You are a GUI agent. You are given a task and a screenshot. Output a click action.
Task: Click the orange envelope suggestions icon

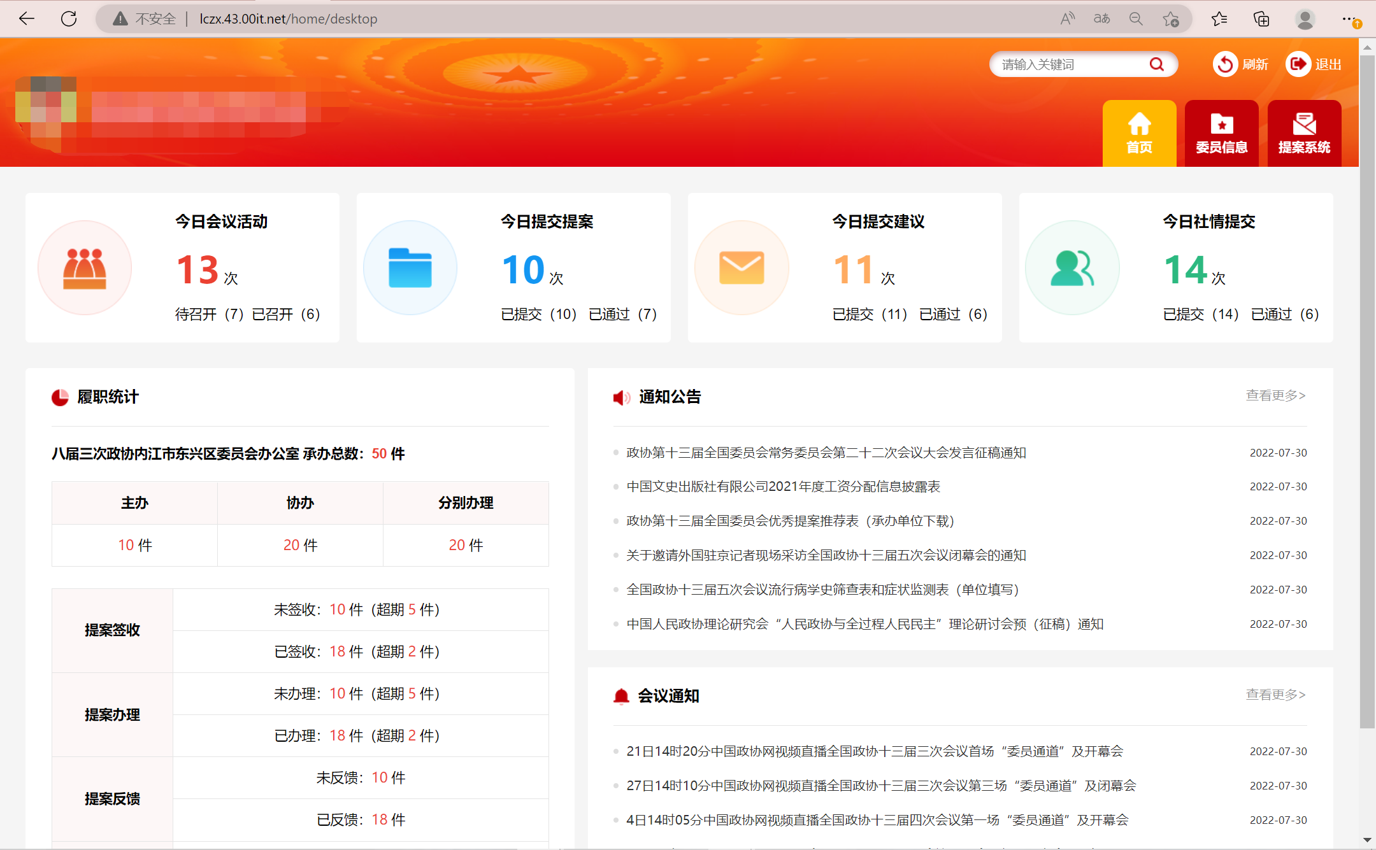742,268
